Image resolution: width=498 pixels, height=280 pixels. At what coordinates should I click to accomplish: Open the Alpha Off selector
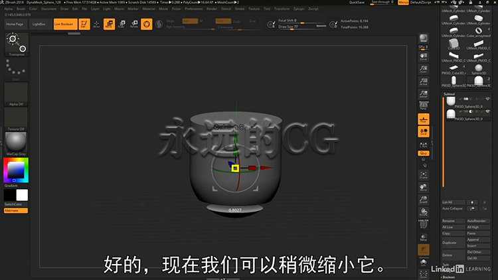16,94
